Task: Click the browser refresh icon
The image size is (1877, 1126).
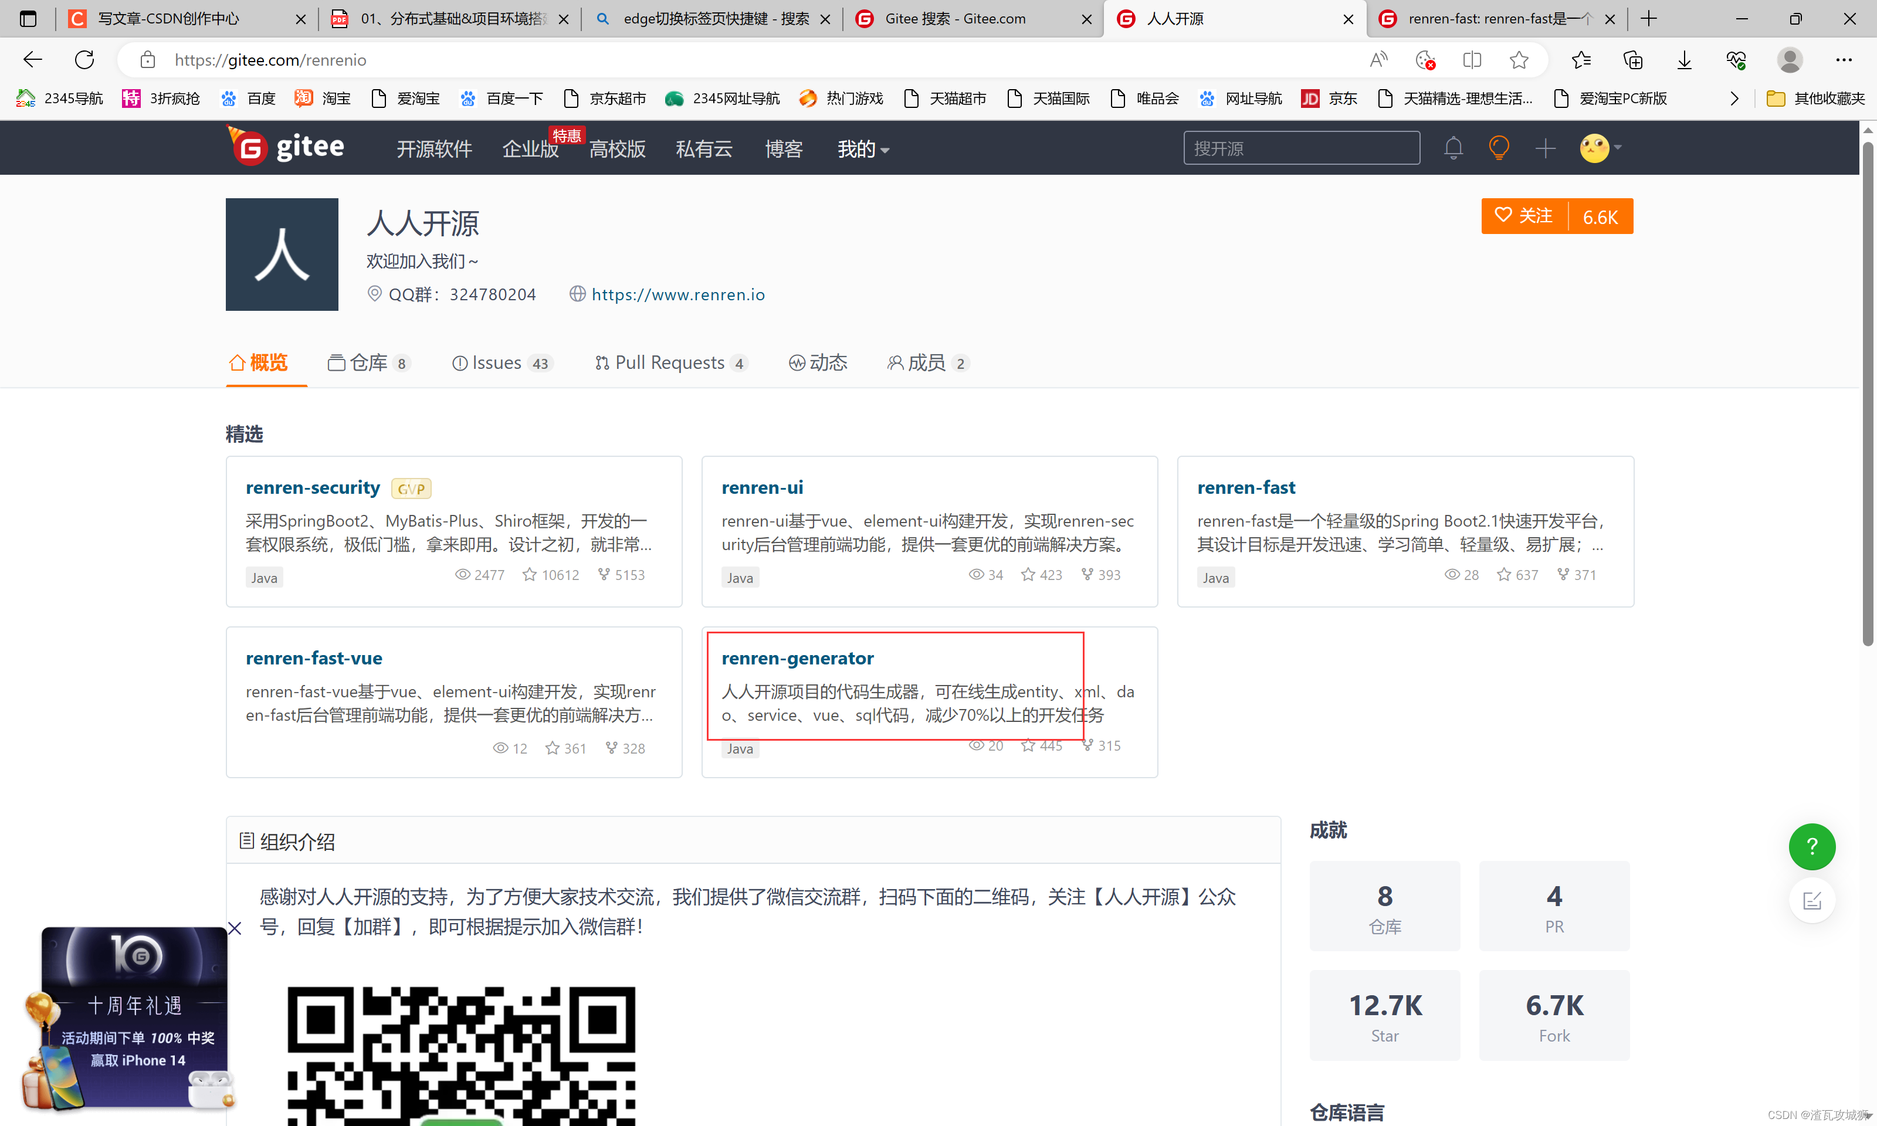Action: [x=84, y=60]
